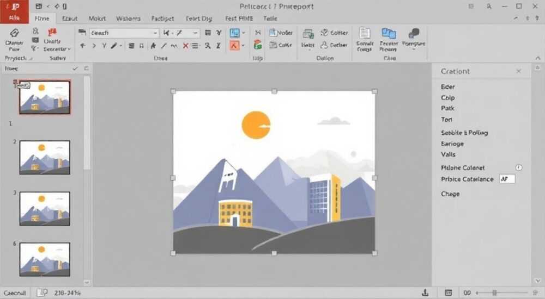This screenshot has width=545, height=299.
Task: Click the paperclip icon above 'Chaner Fuw'
Action: coord(14,33)
